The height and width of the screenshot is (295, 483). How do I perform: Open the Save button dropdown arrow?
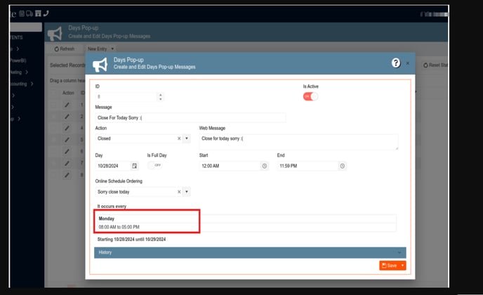pyautogui.click(x=403, y=265)
